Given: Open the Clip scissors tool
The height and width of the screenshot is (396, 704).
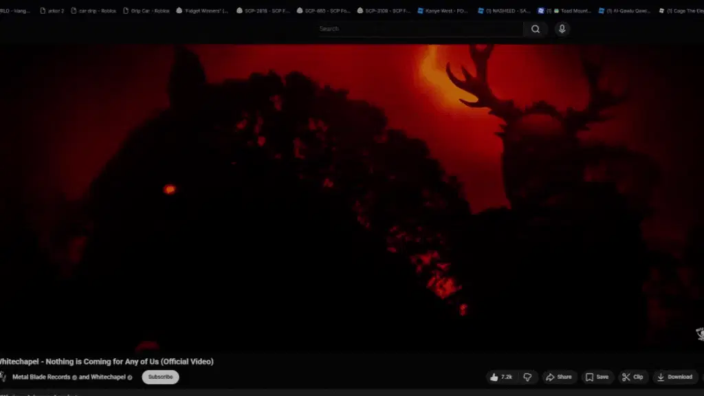Looking at the screenshot, I should 632,377.
